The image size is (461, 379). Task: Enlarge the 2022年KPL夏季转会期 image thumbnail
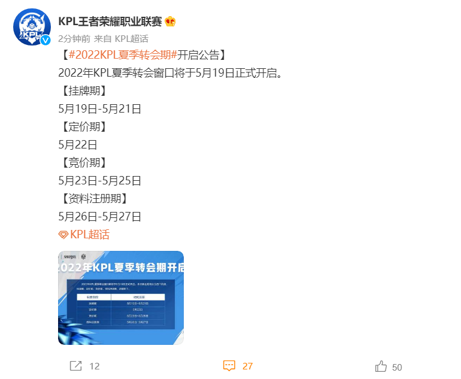click(121, 298)
